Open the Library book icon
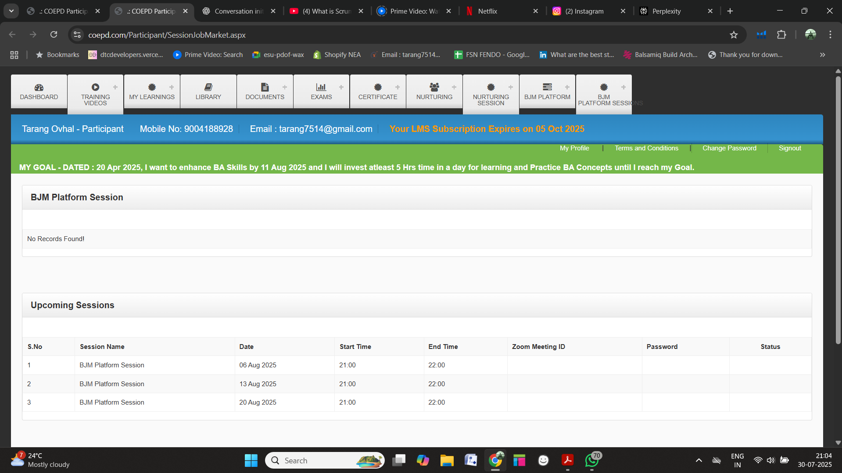842x473 pixels. point(208,87)
